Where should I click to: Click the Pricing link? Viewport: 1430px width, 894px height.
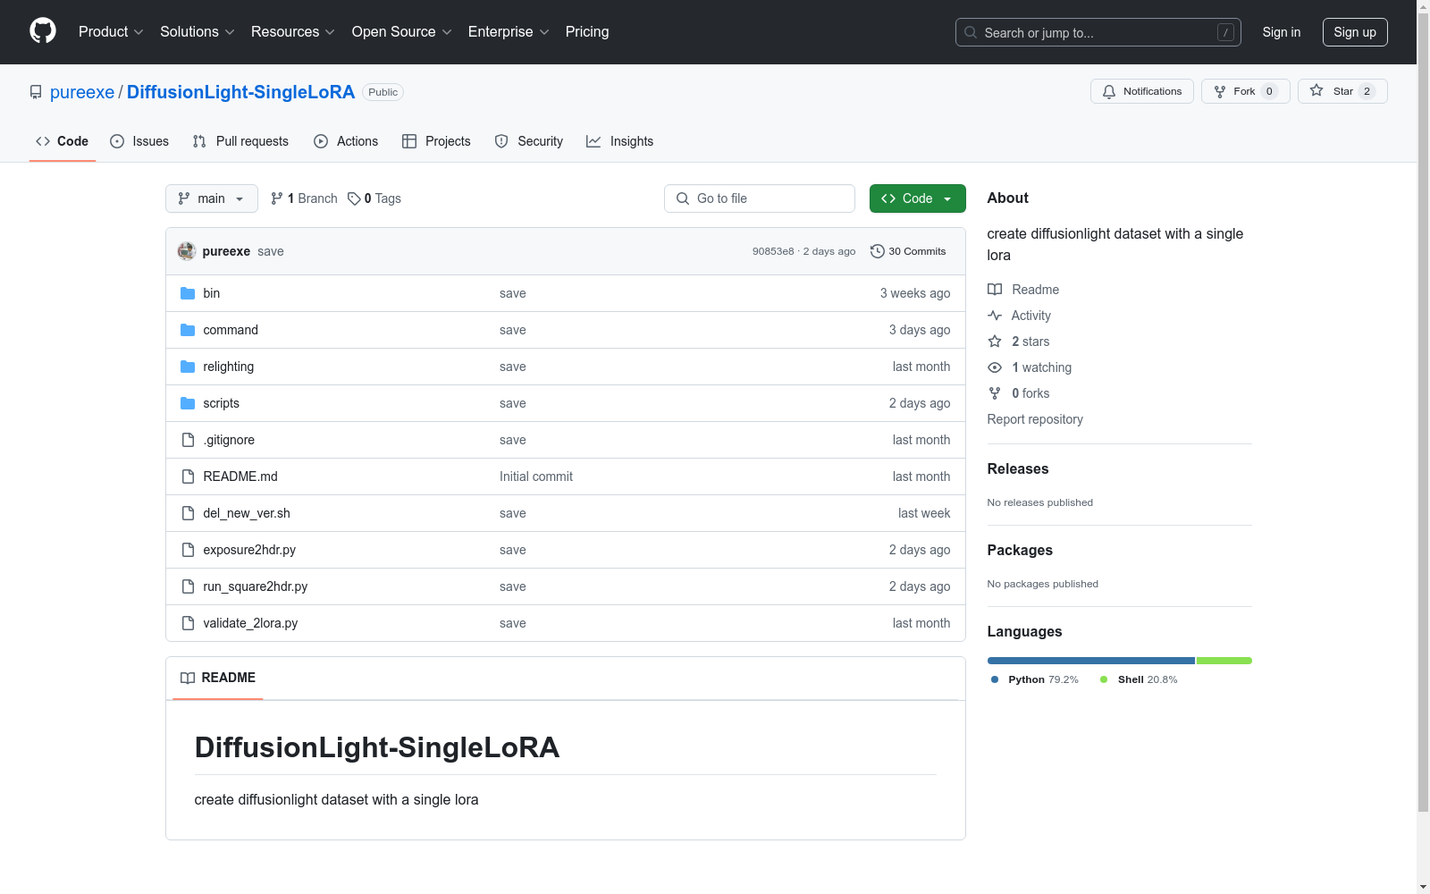point(587,32)
